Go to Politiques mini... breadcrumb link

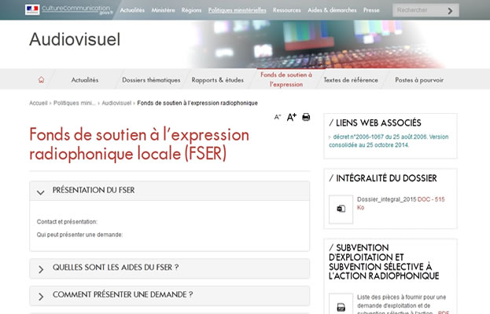(x=75, y=103)
